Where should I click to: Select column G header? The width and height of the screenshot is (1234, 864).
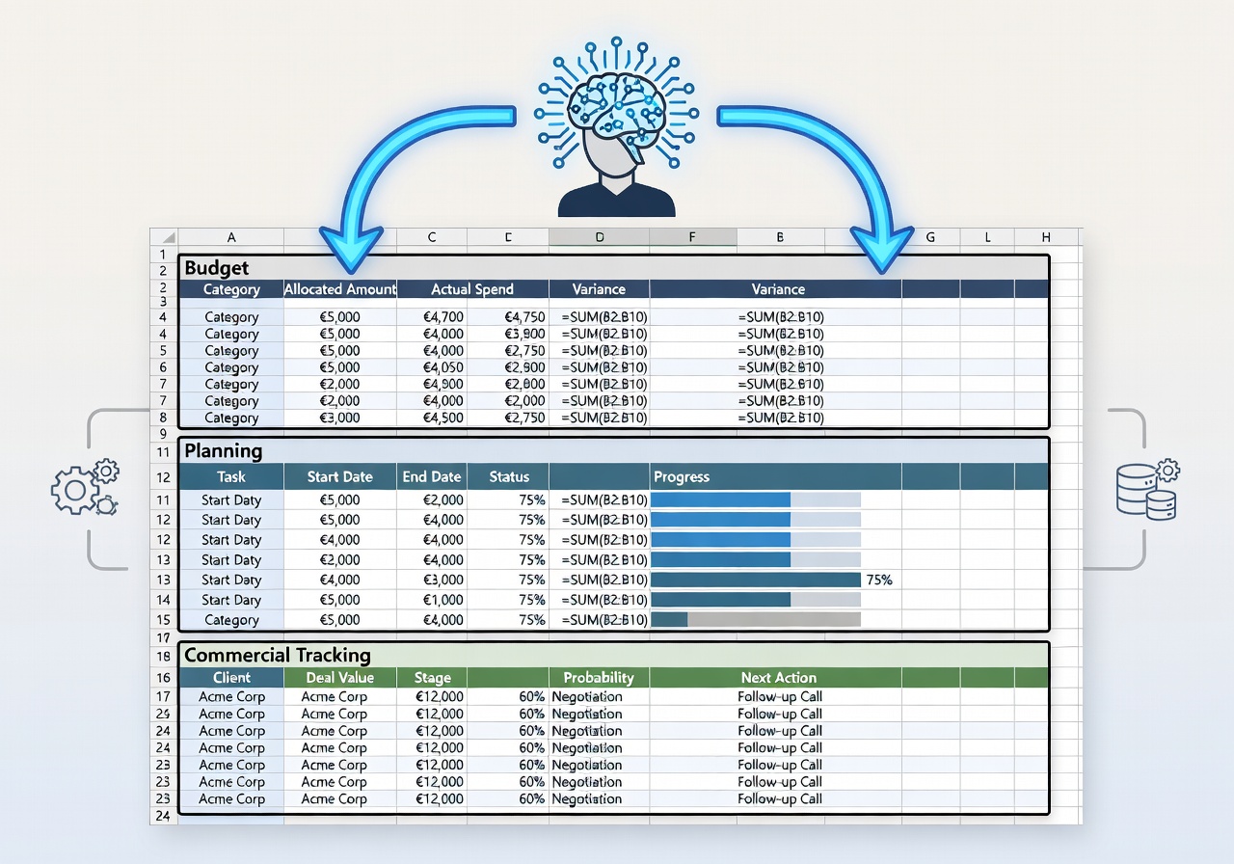[x=930, y=237]
